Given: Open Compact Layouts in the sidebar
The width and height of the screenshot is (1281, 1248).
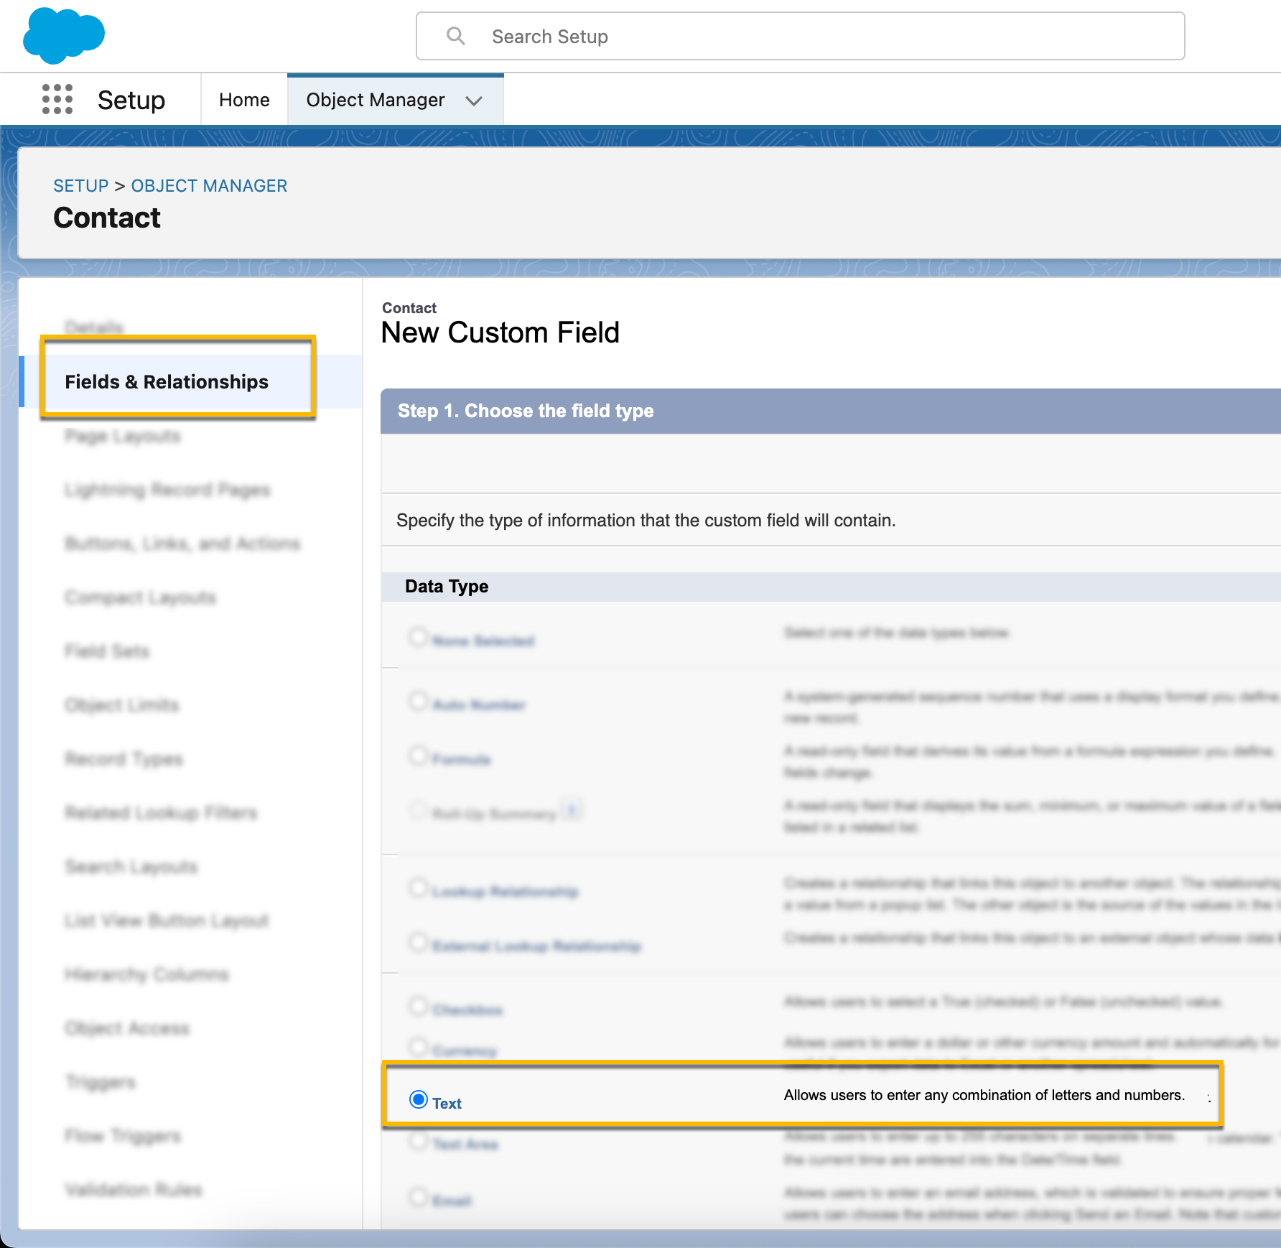Looking at the screenshot, I should pyautogui.click(x=140, y=597).
